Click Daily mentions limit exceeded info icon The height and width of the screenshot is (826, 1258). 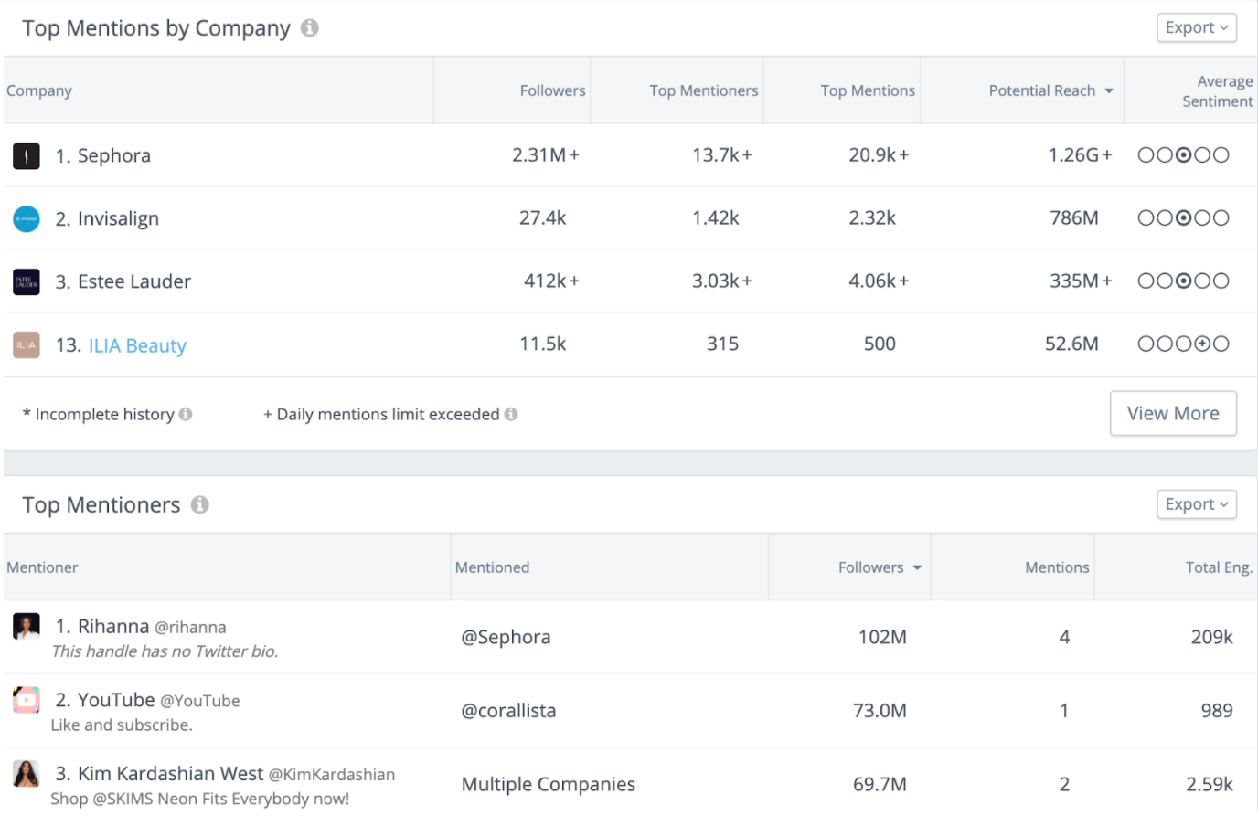[511, 414]
